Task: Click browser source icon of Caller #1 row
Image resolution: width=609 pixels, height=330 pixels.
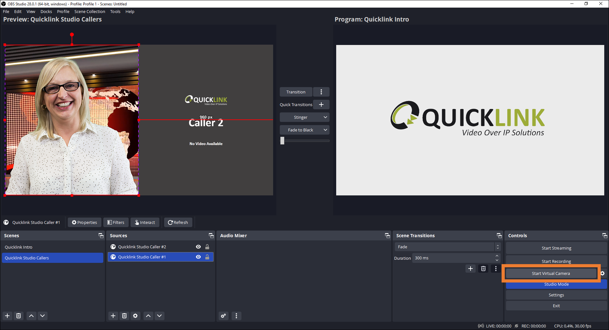Action: pos(113,257)
